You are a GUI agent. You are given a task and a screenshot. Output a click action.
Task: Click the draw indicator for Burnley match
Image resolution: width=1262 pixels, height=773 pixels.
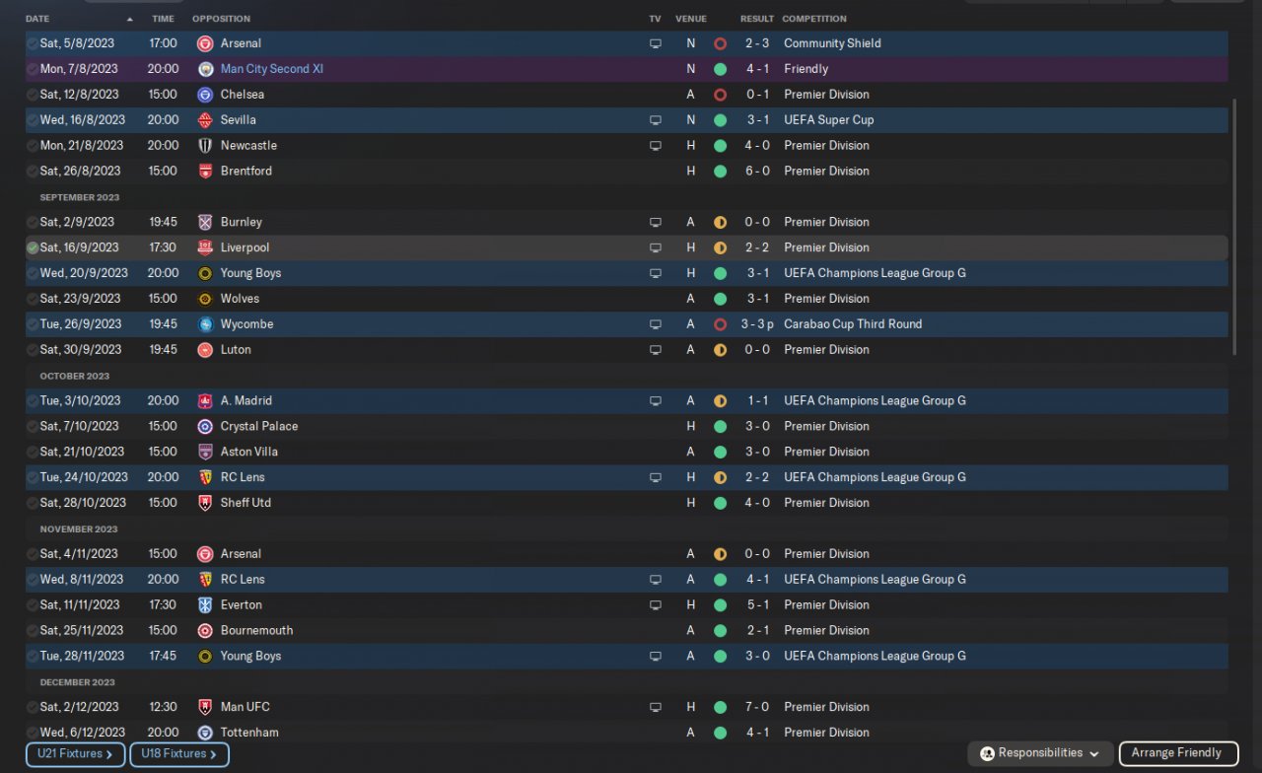click(720, 223)
